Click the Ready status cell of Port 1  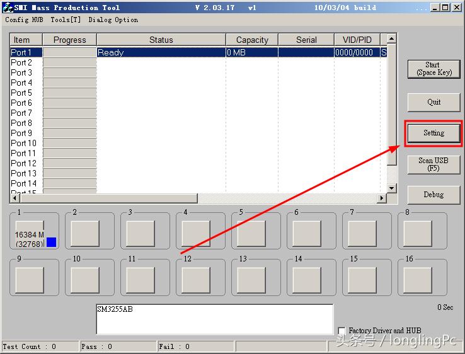(x=161, y=52)
